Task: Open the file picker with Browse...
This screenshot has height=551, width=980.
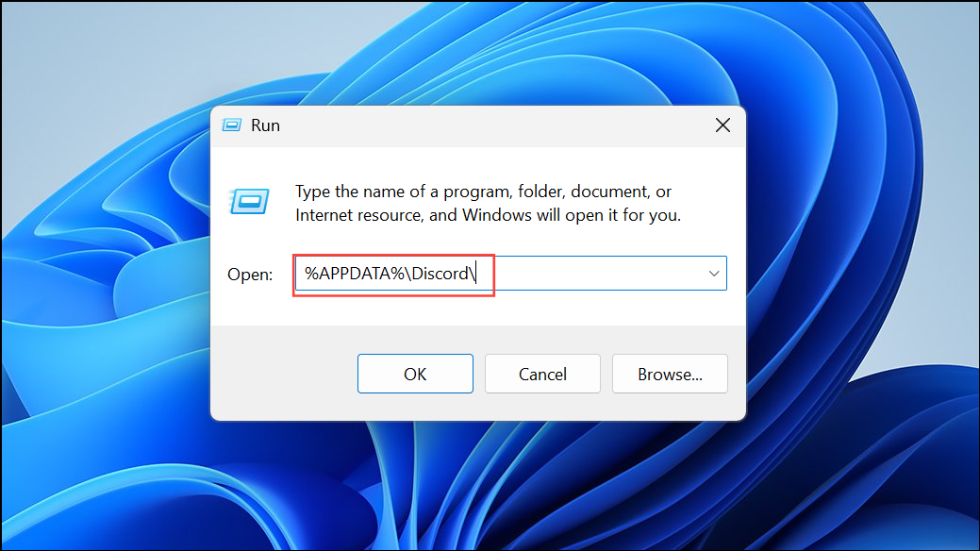Action: coord(670,375)
